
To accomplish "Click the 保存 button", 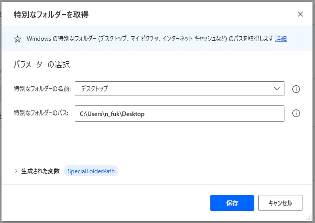I will coord(232,203).
